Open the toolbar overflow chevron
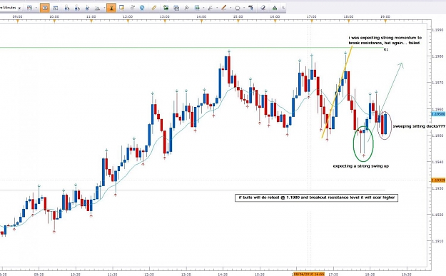Image resolution: width=446 pixels, height=276 pixels. (283, 8)
